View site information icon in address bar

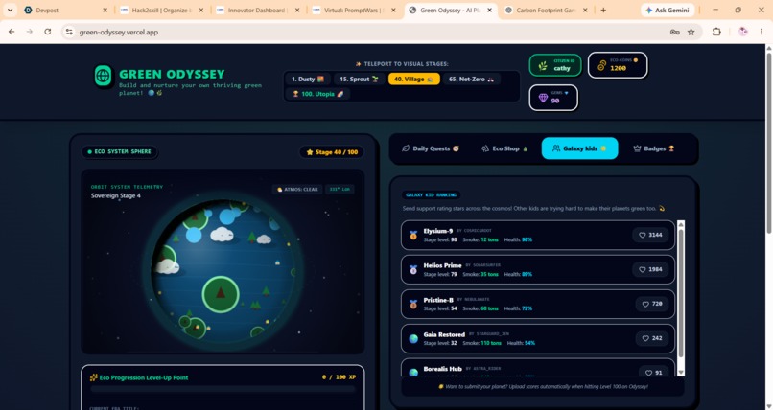[x=69, y=32]
